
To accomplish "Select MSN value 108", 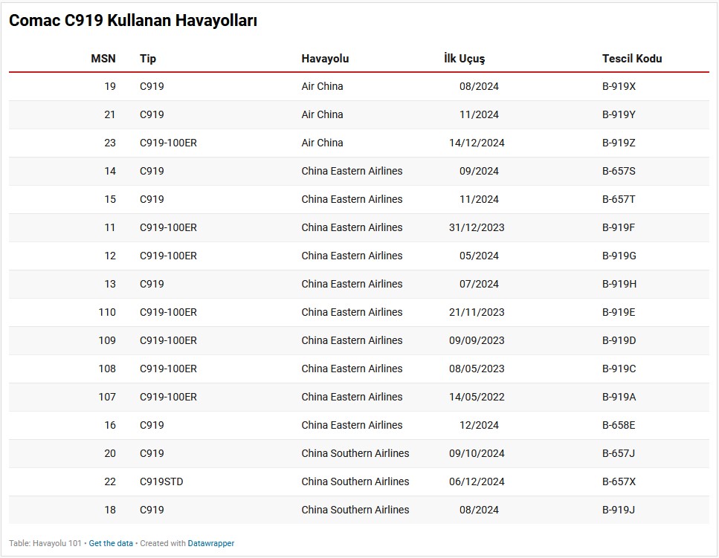I will [x=107, y=369].
